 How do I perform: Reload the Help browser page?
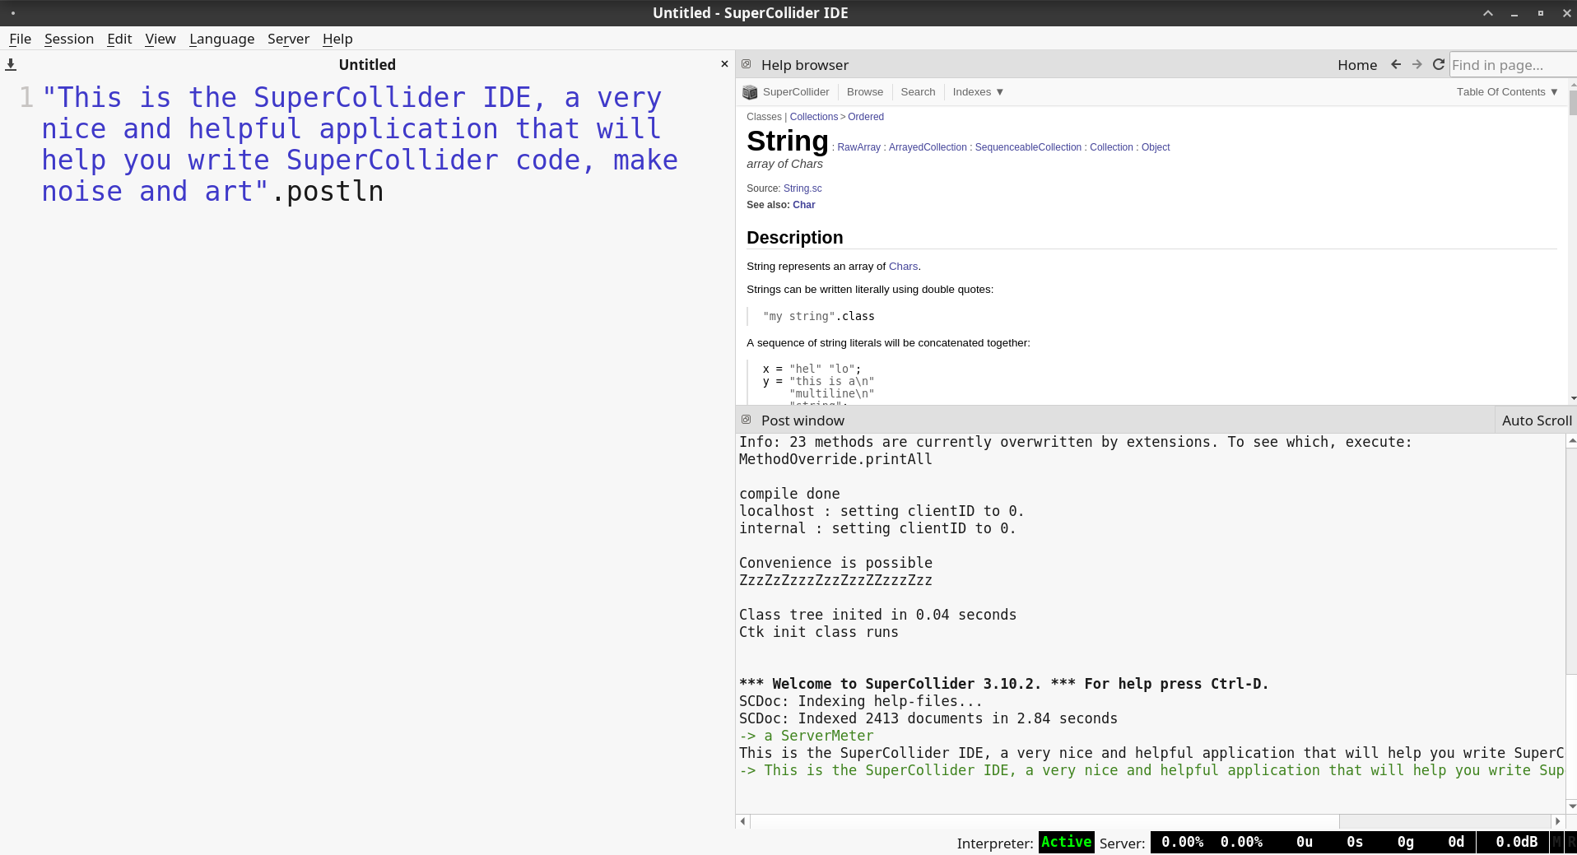(1439, 64)
